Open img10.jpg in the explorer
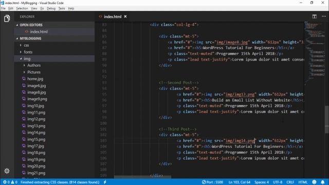 [54, 106]
